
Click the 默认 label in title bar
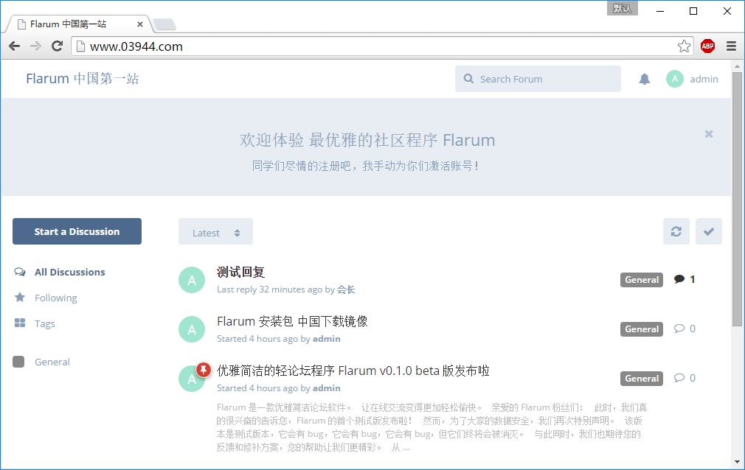[x=622, y=8]
